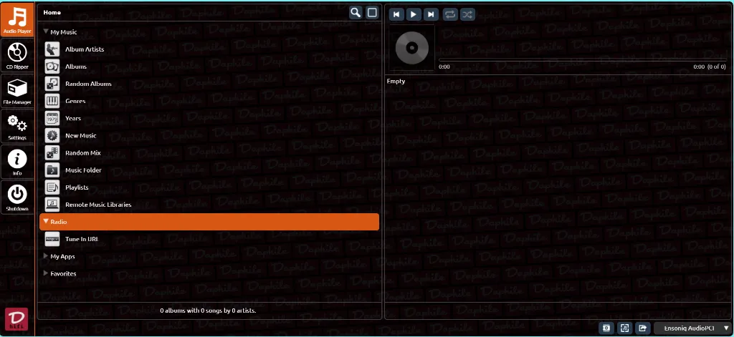
Task: Click the Home breadcrumb title
Action: point(52,13)
